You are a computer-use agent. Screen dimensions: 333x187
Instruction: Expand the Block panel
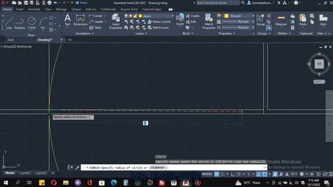[x=188, y=33]
